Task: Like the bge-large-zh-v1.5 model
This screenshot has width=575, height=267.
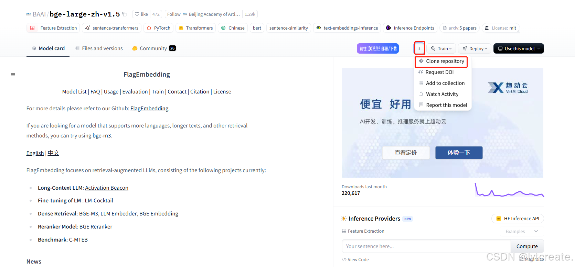Action: [x=141, y=14]
